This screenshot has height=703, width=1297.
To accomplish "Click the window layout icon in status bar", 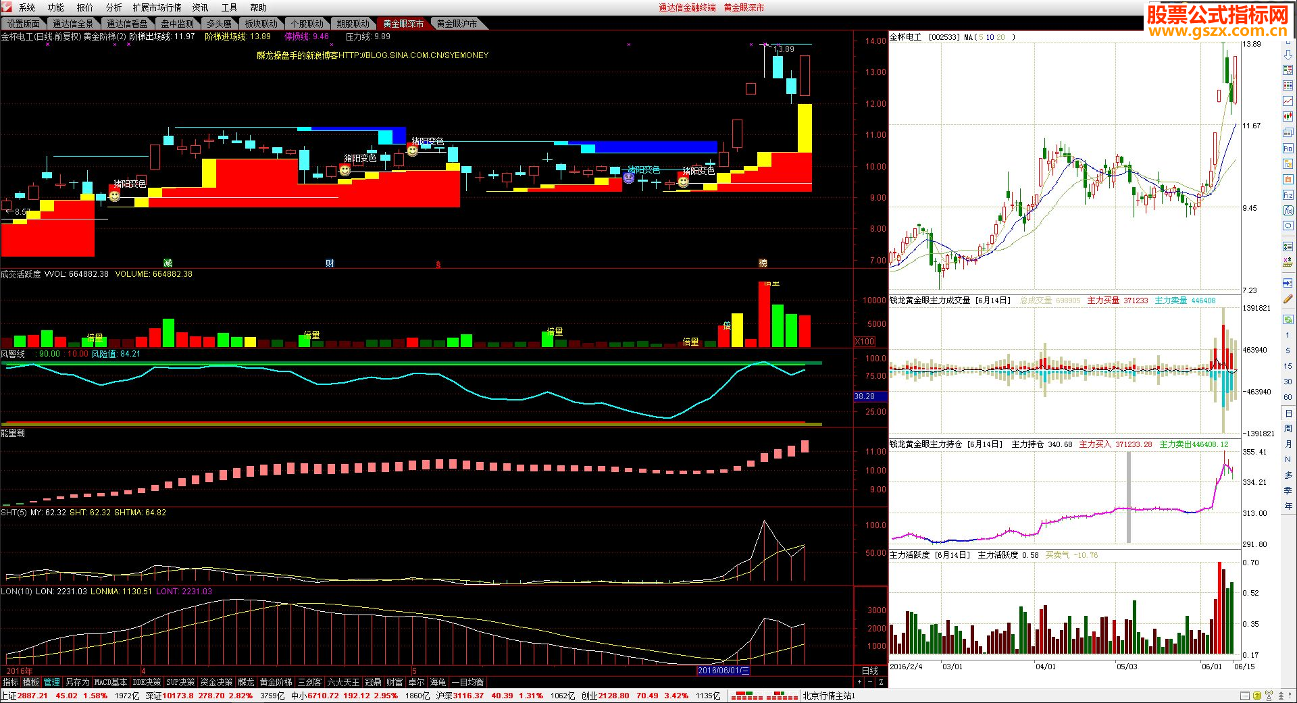I will click(1245, 696).
